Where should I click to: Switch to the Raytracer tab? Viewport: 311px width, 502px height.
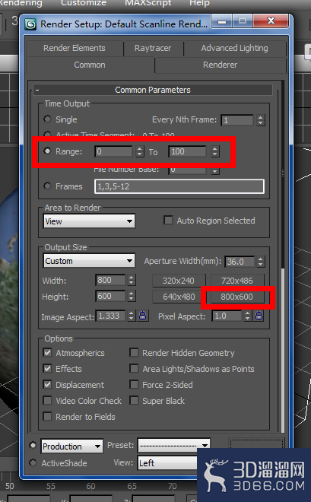(153, 48)
